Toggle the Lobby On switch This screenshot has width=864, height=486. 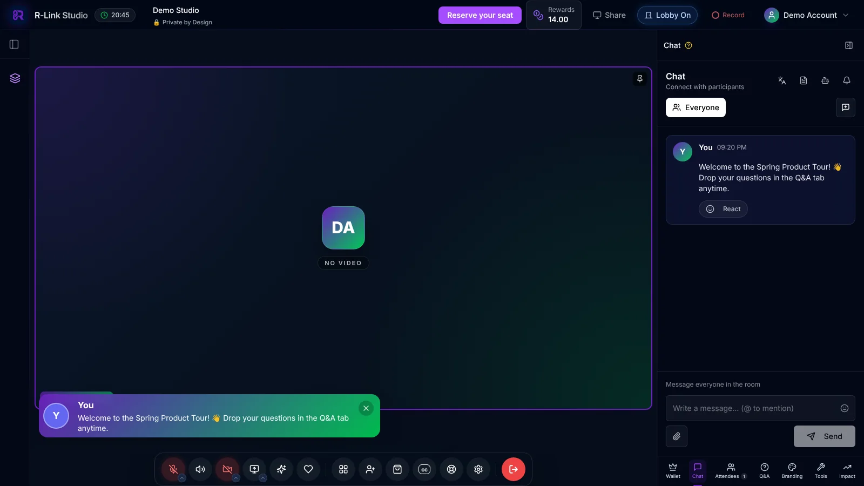point(667,15)
